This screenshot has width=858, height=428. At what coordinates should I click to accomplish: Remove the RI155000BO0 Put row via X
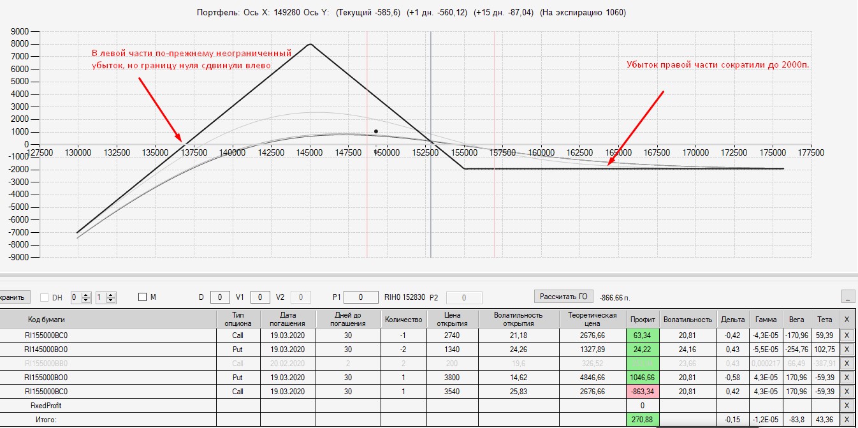pos(846,378)
